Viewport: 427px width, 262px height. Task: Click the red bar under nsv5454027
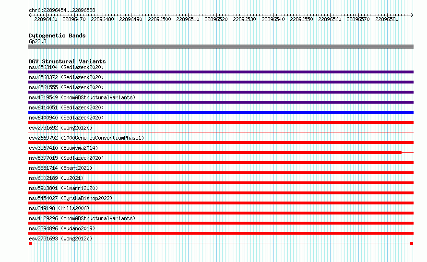(221, 203)
